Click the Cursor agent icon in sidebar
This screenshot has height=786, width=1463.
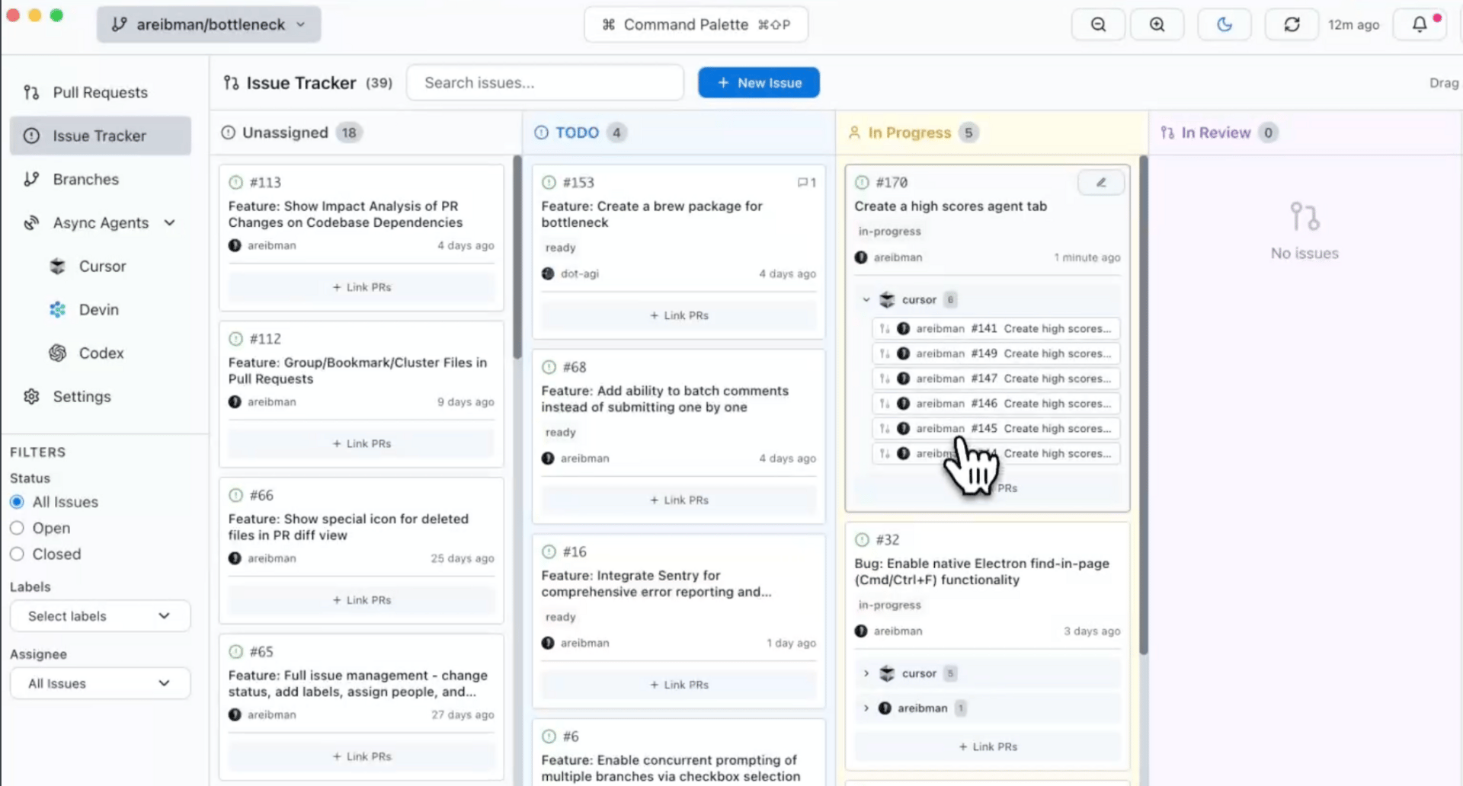coord(58,267)
